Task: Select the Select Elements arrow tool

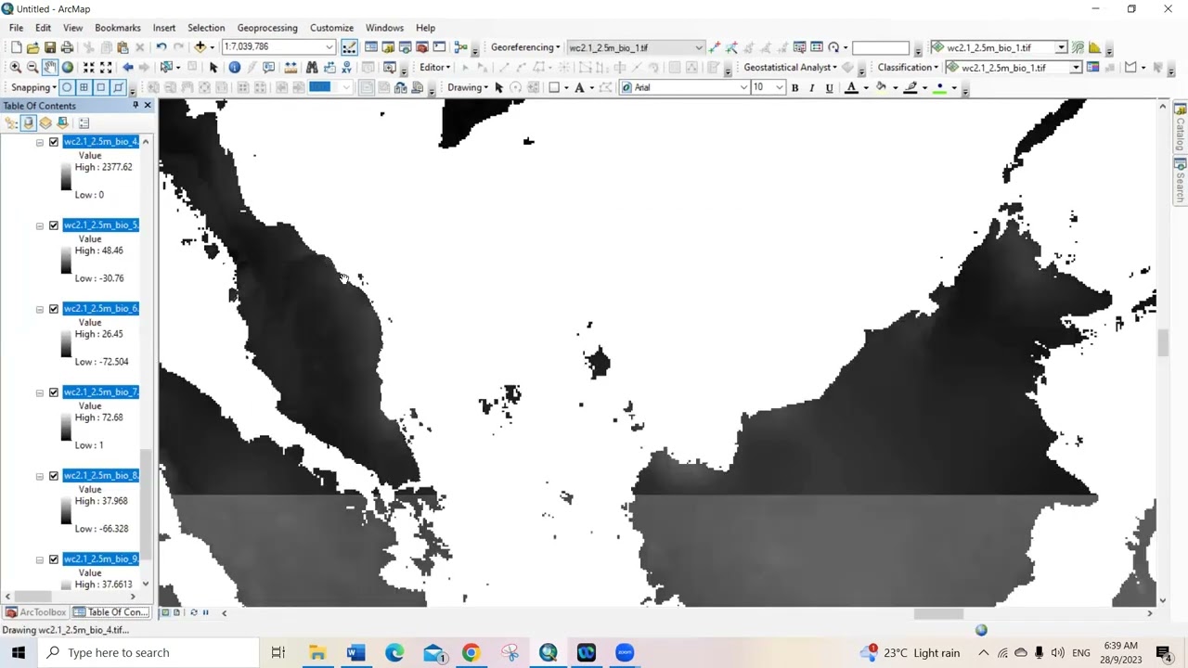Action: (213, 68)
